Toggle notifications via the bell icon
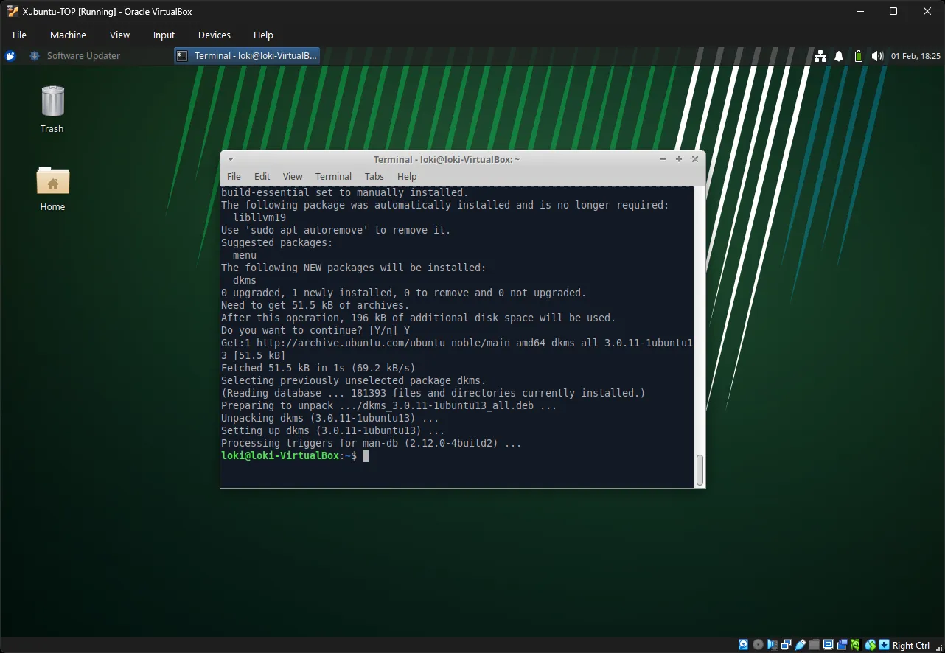This screenshot has width=945, height=653. (x=838, y=55)
